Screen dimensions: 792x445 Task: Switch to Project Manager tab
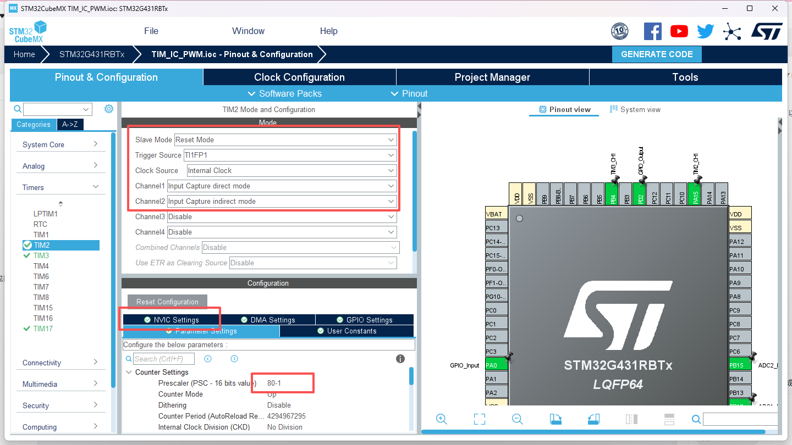pos(493,77)
